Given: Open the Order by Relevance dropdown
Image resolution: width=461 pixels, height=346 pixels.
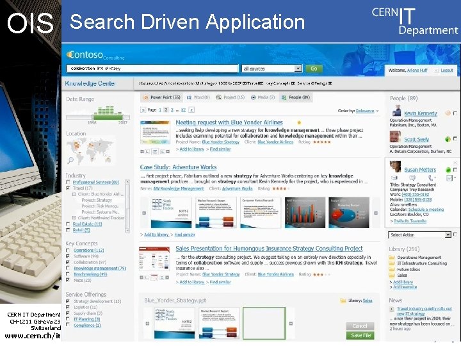Looking at the screenshot, I should tap(367, 111).
